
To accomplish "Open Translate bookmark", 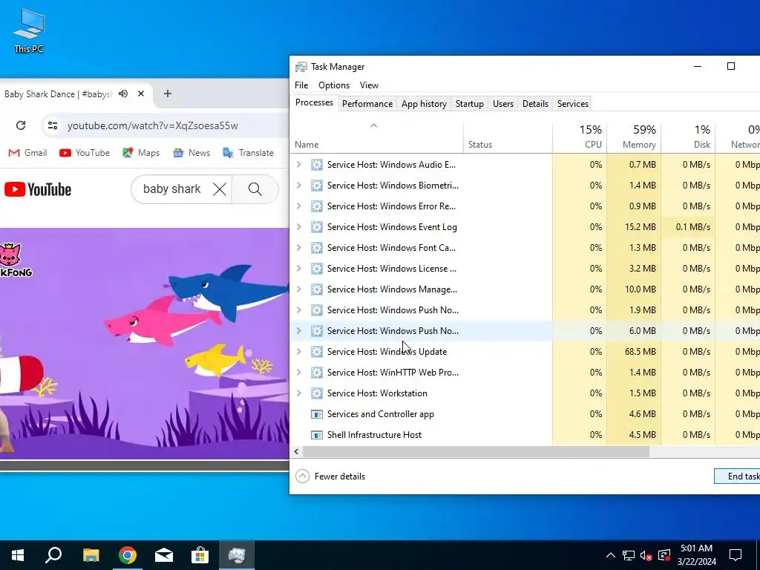I will pos(248,153).
